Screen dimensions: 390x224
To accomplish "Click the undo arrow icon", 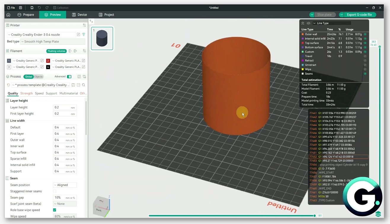I will pyautogui.click(x=39, y=8).
